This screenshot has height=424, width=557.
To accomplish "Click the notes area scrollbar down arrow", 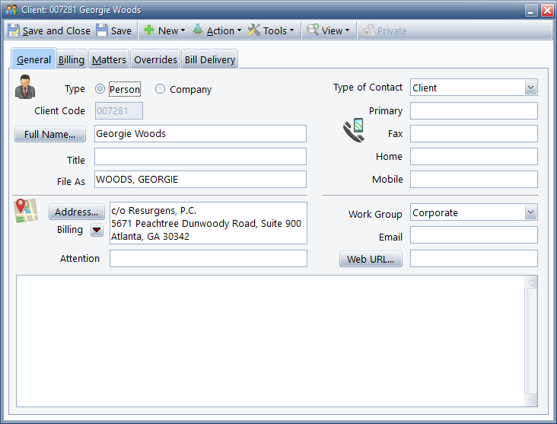I will click(531, 400).
